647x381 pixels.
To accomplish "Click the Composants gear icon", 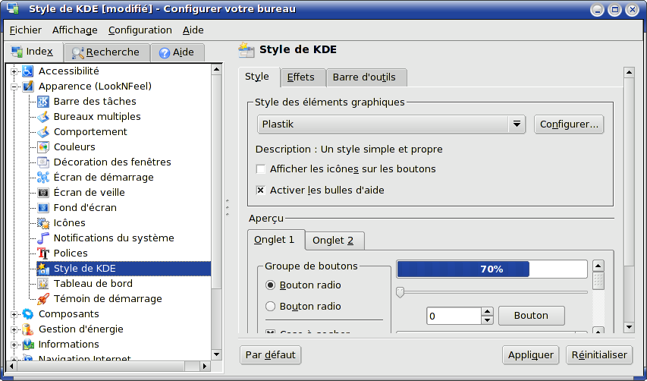I will [x=27, y=314].
